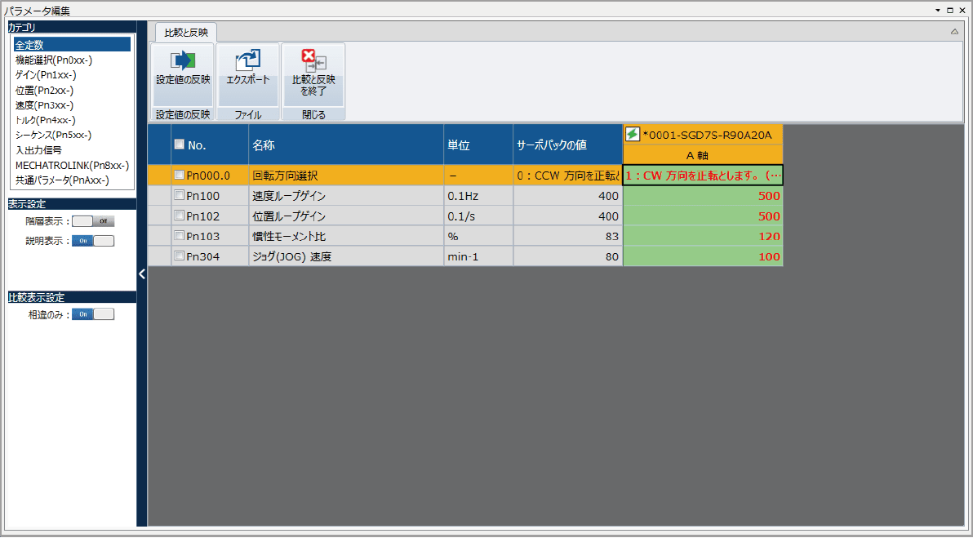Viewport: 973px width, 538px height.
Task: Click the green connection icon beside *0001-SGD7S-R90A20A
Action: point(633,135)
